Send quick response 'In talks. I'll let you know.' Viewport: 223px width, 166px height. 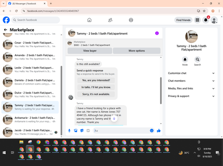click(96, 87)
